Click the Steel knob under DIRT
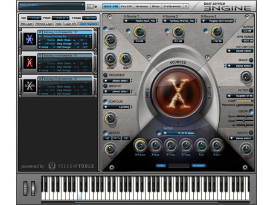Screen dimensions: 273x205 click(110, 40)
